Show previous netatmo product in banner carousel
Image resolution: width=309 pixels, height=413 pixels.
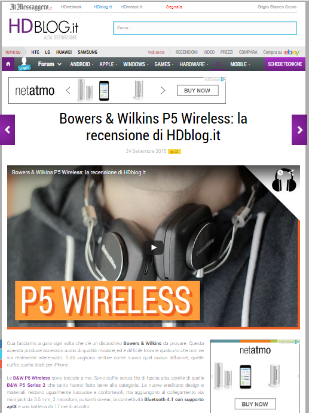tap(68, 91)
